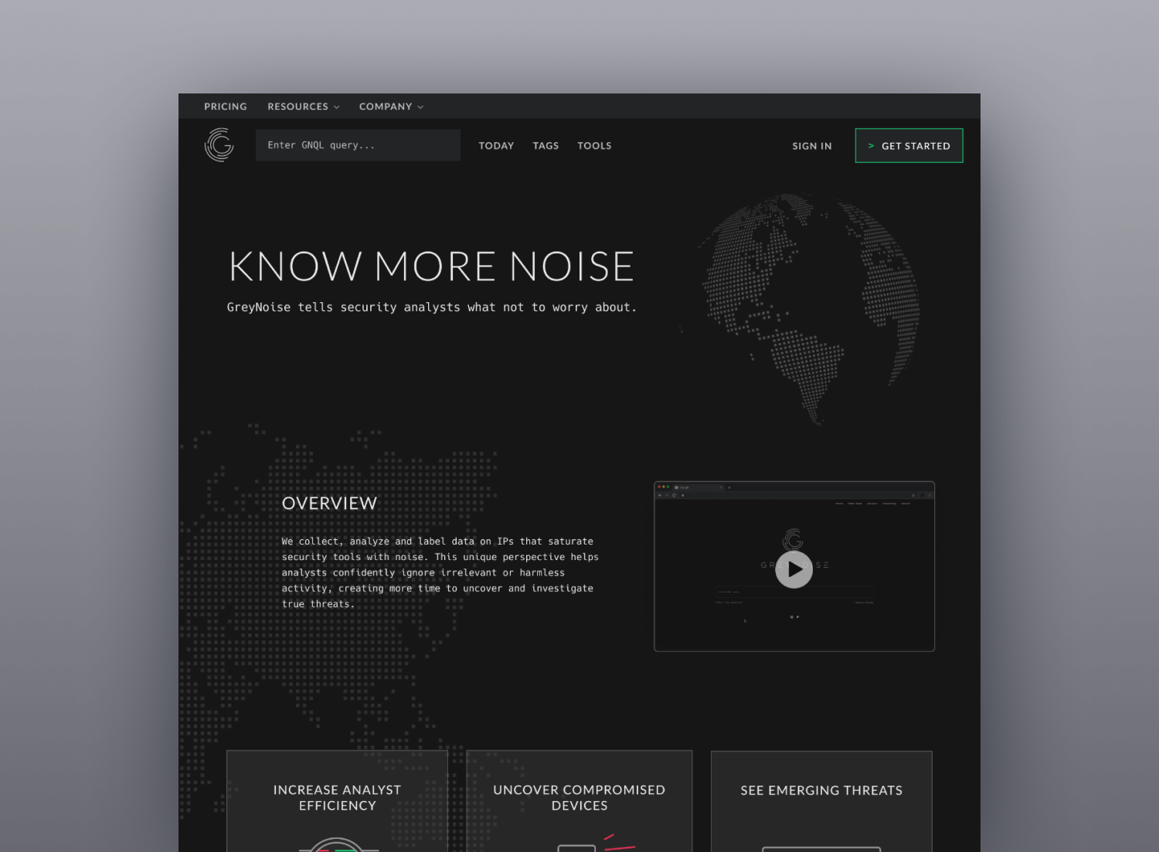
Task: Expand the Company dropdown menu
Action: (391, 107)
